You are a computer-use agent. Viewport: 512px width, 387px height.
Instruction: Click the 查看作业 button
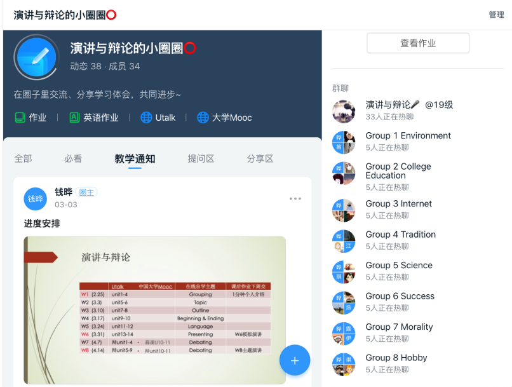tap(418, 43)
